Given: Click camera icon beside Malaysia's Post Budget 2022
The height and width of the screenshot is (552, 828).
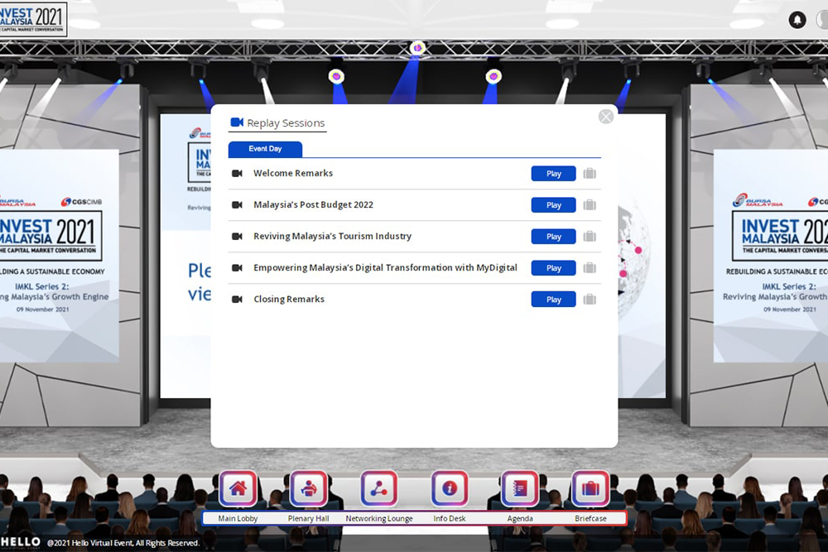Looking at the screenshot, I should coord(237,204).
